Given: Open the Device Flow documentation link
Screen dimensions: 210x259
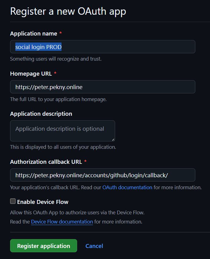Looking at the screenshot, I should [x=62, y=222].
